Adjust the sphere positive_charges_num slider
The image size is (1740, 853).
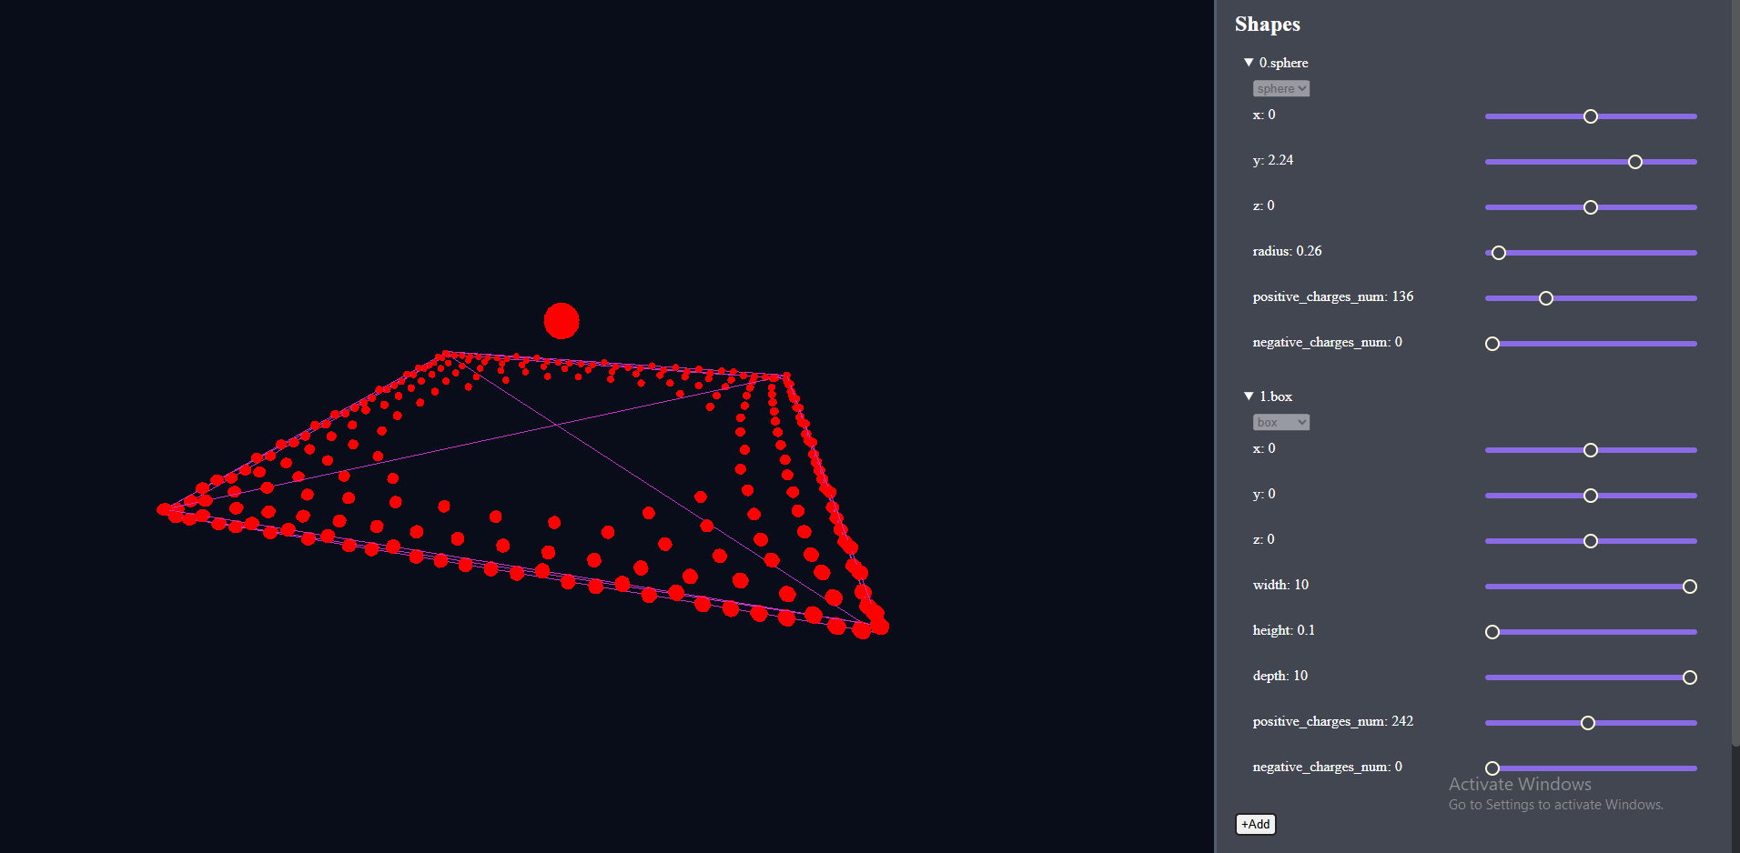[x=1546, y=297]
